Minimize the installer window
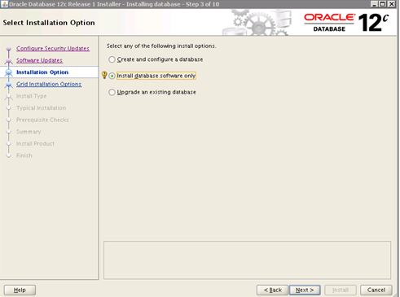 (x=375, y=4)
